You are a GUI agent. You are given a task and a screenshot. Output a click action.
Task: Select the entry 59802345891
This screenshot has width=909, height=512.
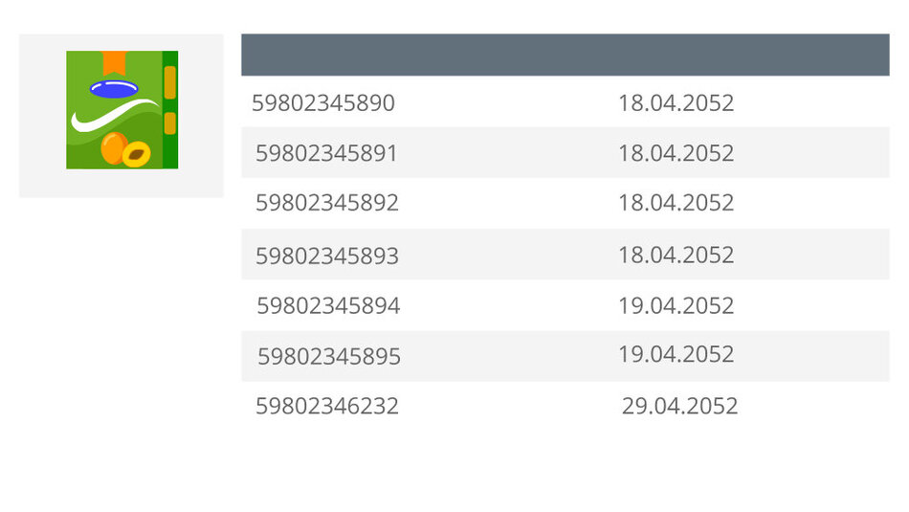[326, 153]
